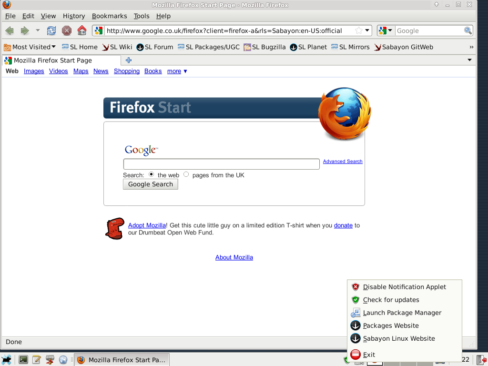This screenshot has width=488, height=366.
Task: Open the SL Bugzilla bookmark
Action: pos(264,47)
